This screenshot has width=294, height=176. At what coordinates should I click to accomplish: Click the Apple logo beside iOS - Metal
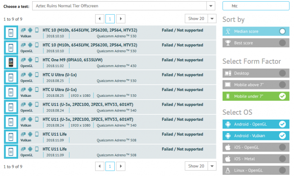pos(228,159)
